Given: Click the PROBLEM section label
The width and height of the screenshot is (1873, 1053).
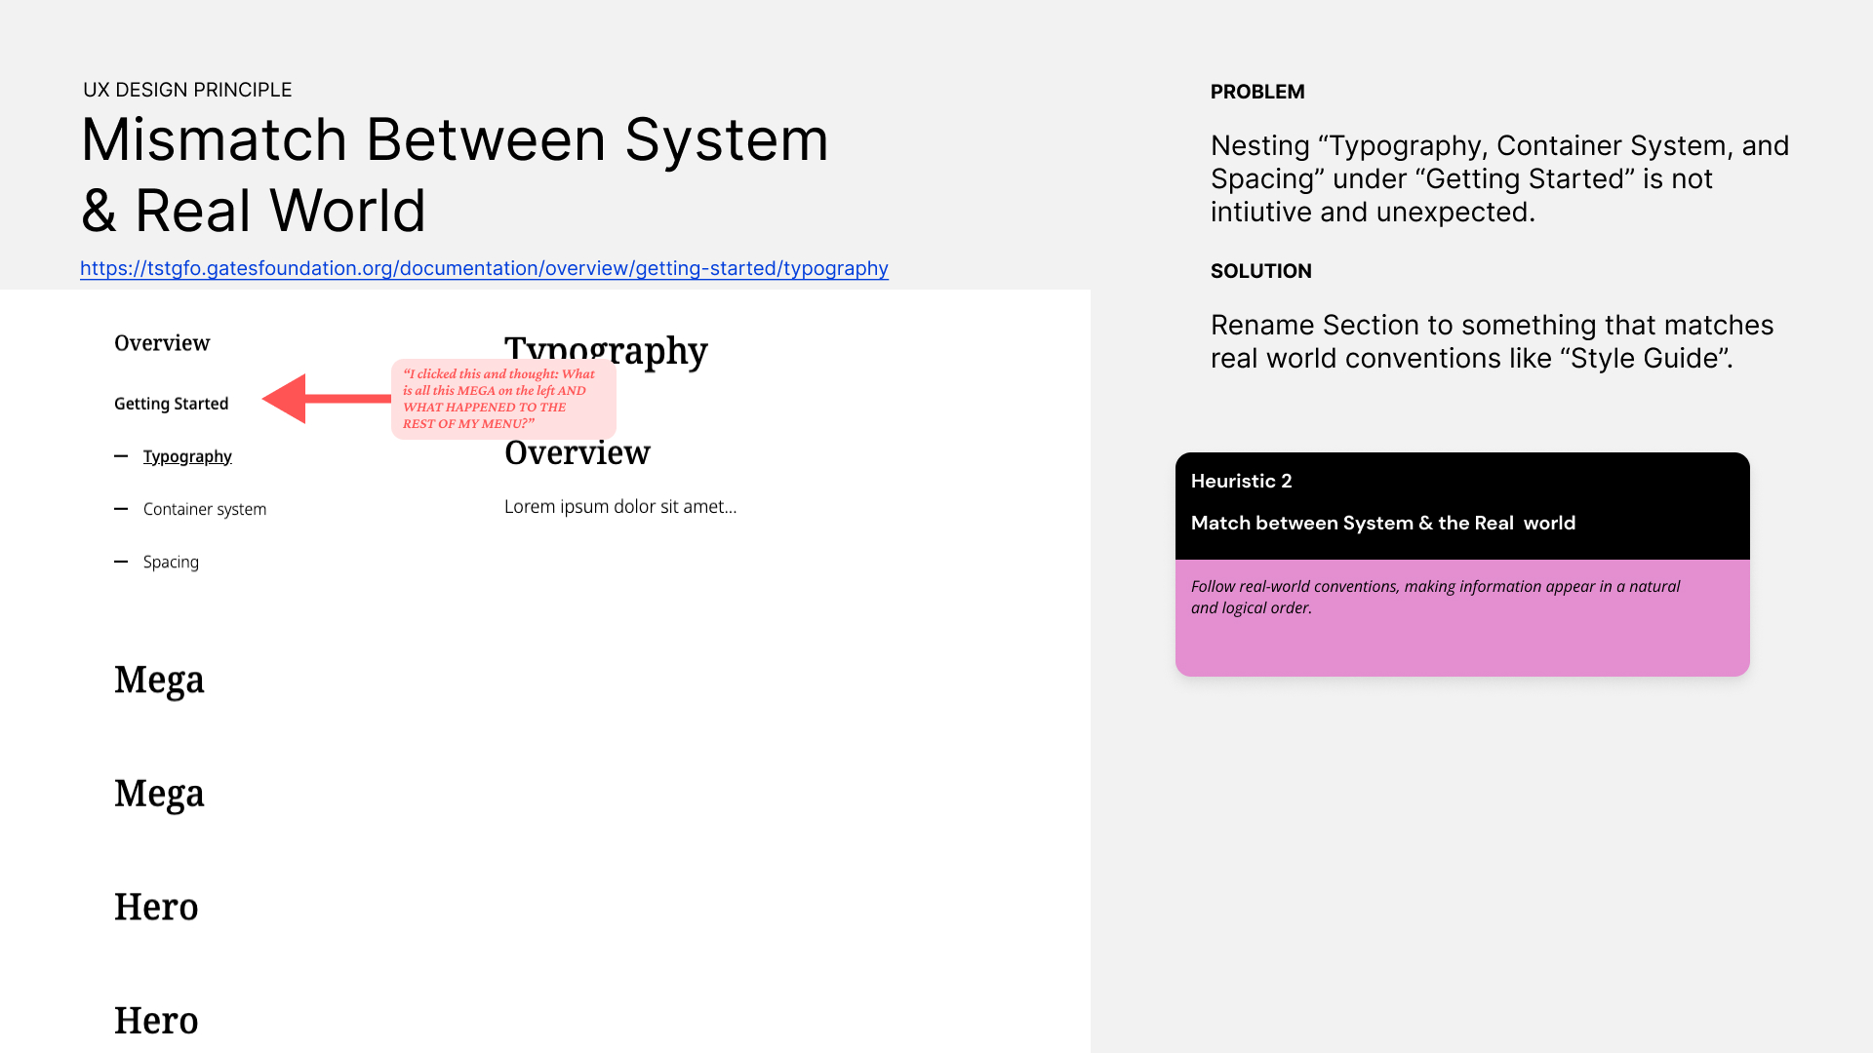Looking at the screenshot, I should point(1256,92).
